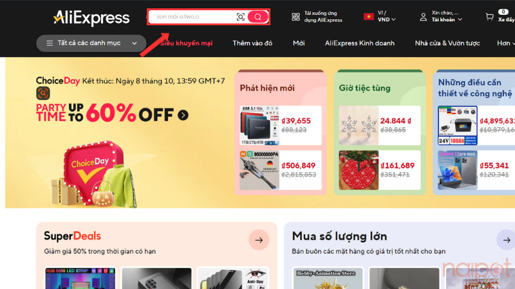This screenshot has height=289, width=515.
Task: Click the AliExpress logo
Action: (x=91, y=18)
